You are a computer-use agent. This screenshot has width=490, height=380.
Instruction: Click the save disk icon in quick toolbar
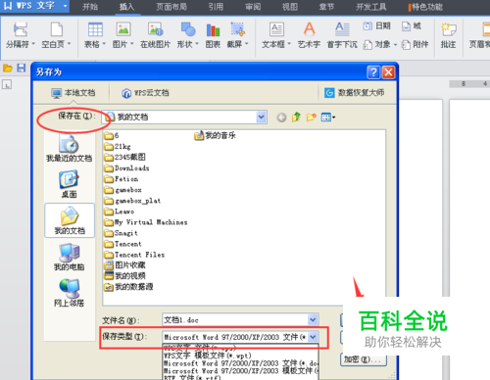(22, 68)
